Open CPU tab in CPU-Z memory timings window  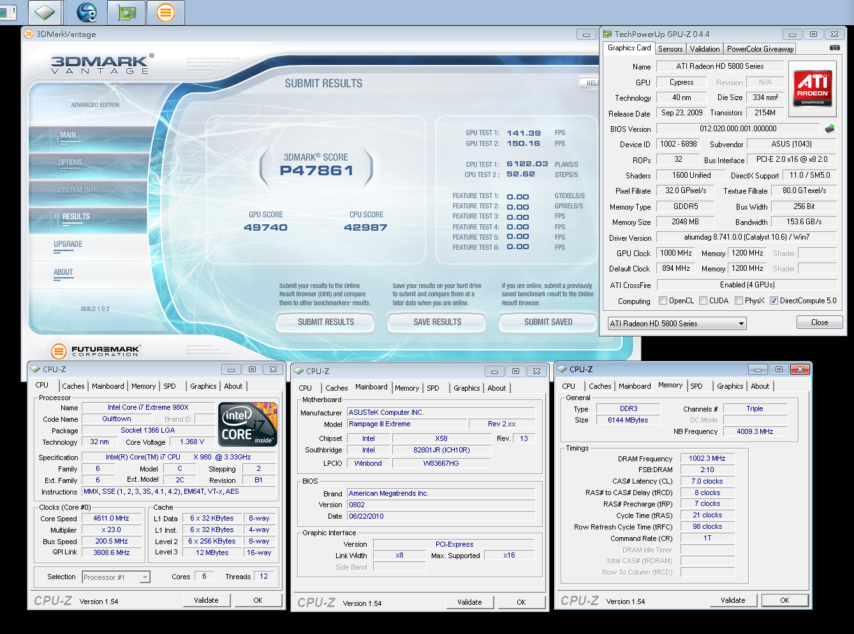pos(568,386)
